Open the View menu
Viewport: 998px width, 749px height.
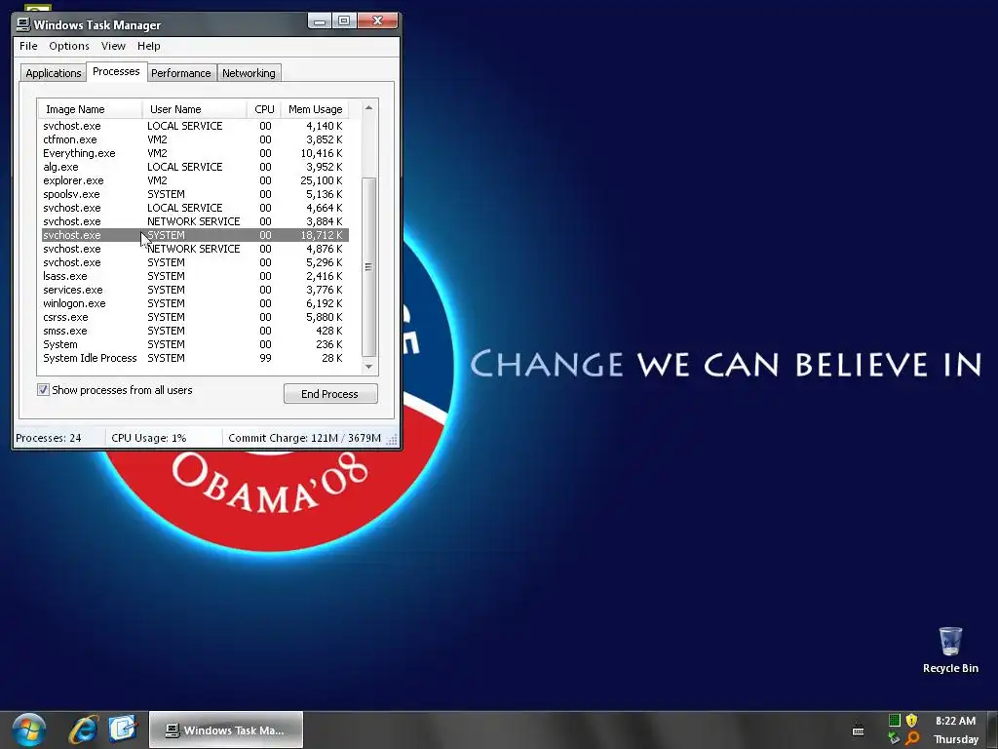[x=113, y=46]
